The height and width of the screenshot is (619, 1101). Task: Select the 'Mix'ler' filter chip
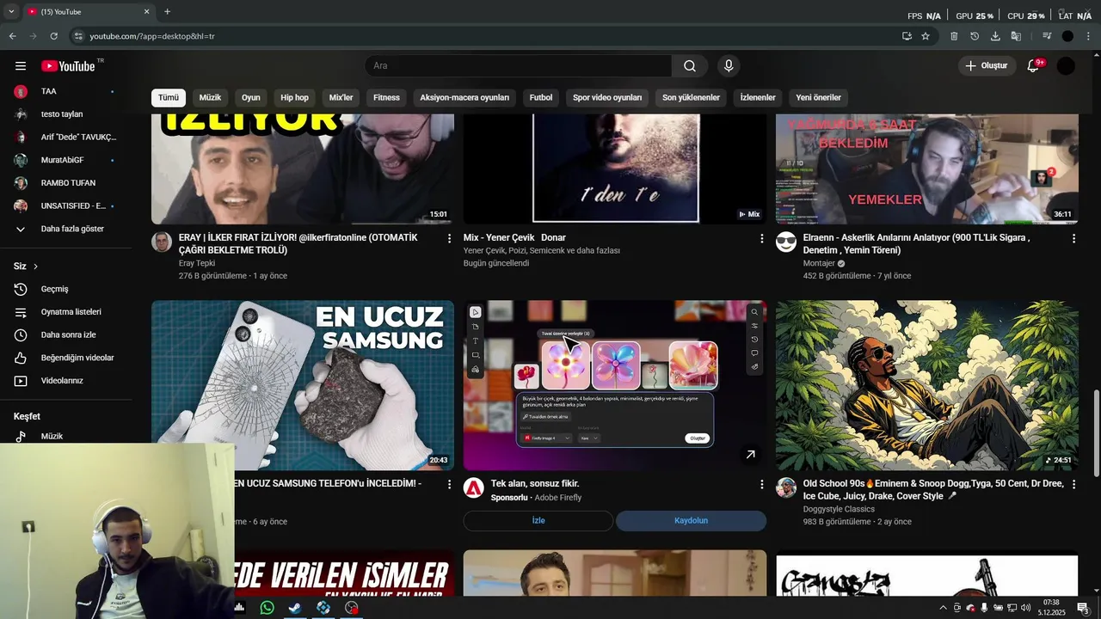(341, 98)
